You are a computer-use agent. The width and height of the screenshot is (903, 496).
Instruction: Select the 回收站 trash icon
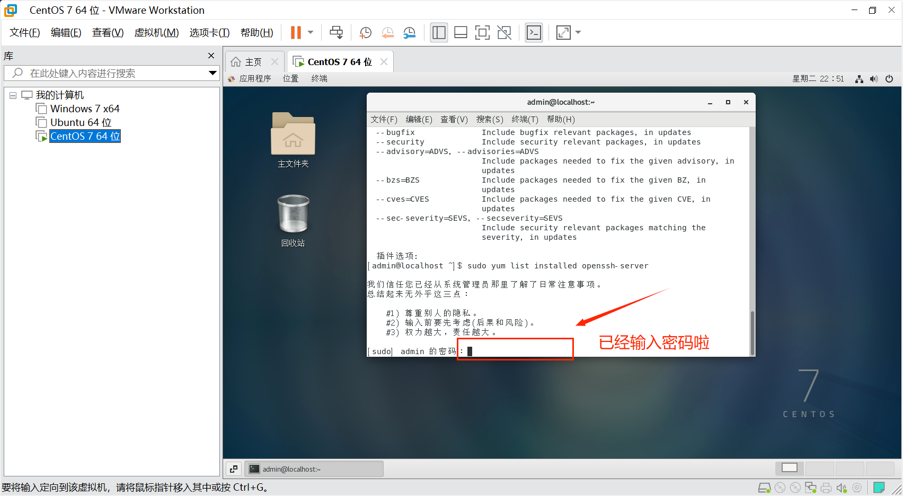point(293,221)
